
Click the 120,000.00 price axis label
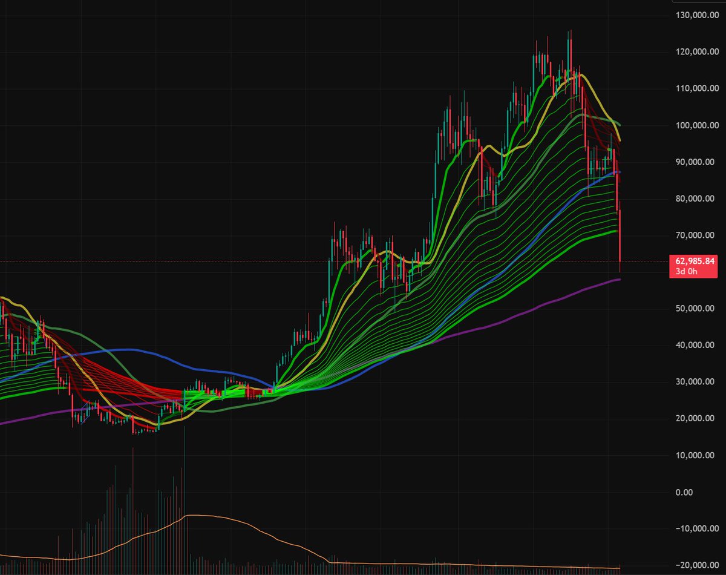pos(696,53)
